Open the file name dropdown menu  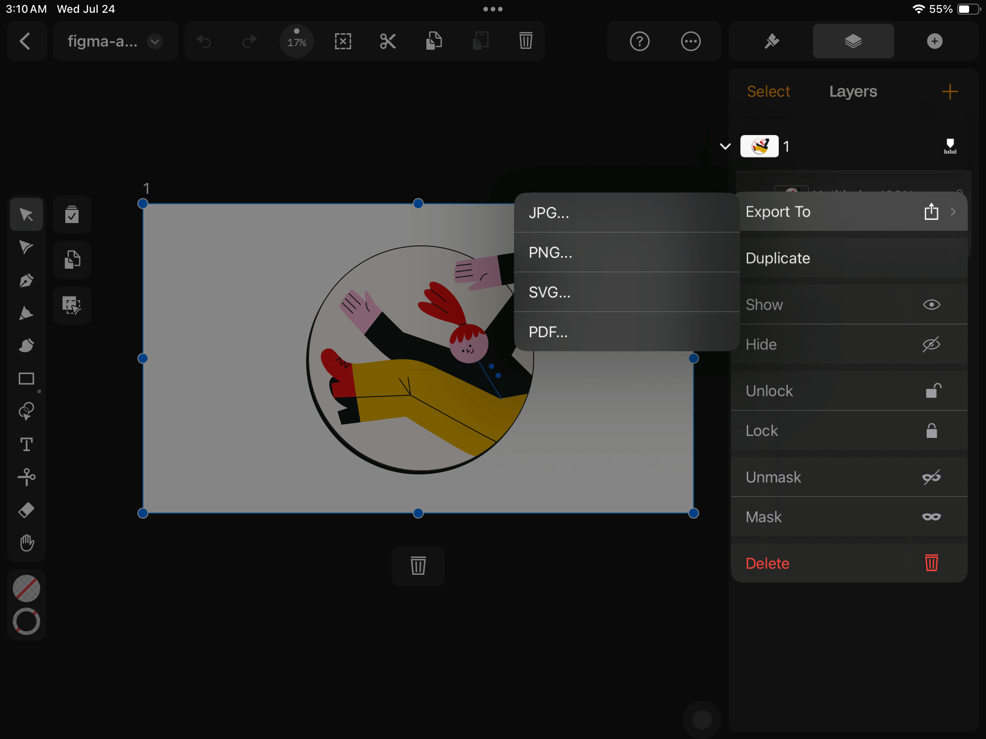click(155, 41)
